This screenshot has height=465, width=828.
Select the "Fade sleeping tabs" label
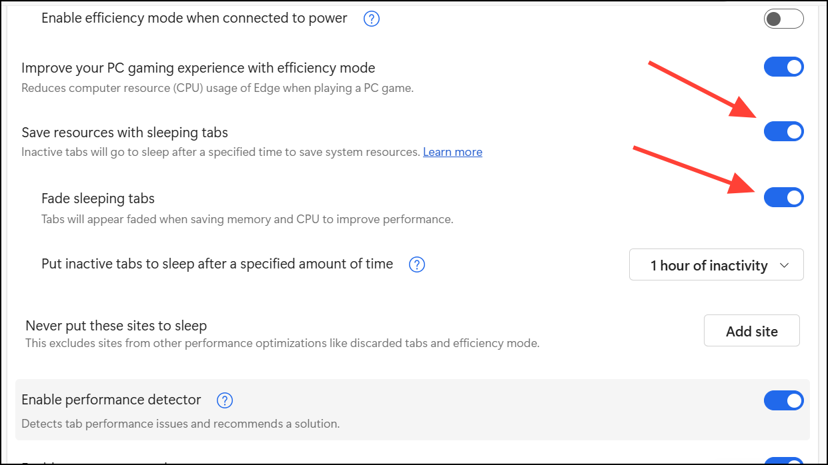(98, 199)
